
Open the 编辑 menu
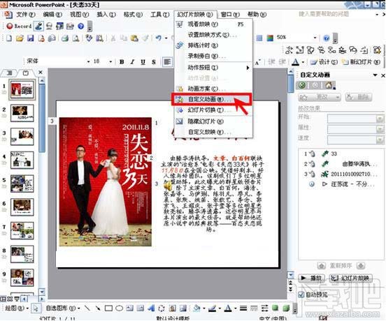[x=52, y=15]
